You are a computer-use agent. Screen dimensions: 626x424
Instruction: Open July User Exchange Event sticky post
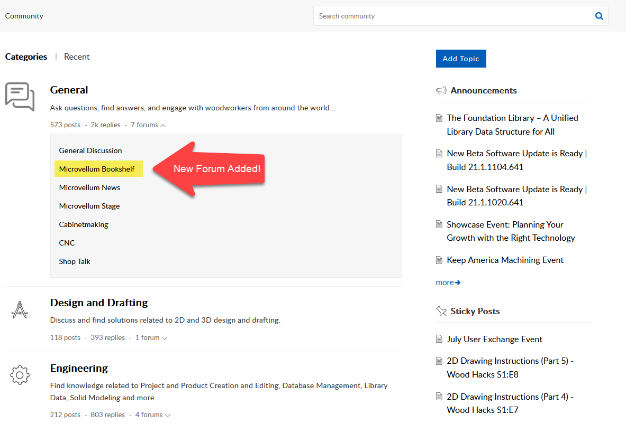click(494, 339)
